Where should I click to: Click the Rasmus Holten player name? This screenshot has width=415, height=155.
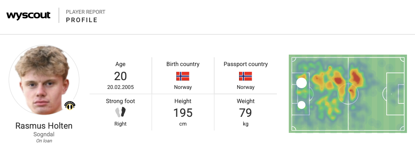point(44,126)
